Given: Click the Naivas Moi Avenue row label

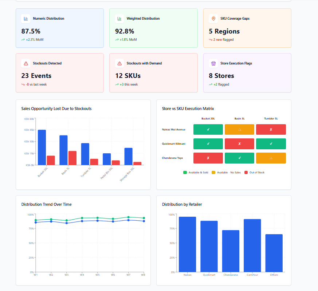Looking at the screenshot, I should [x=174, y=130].
